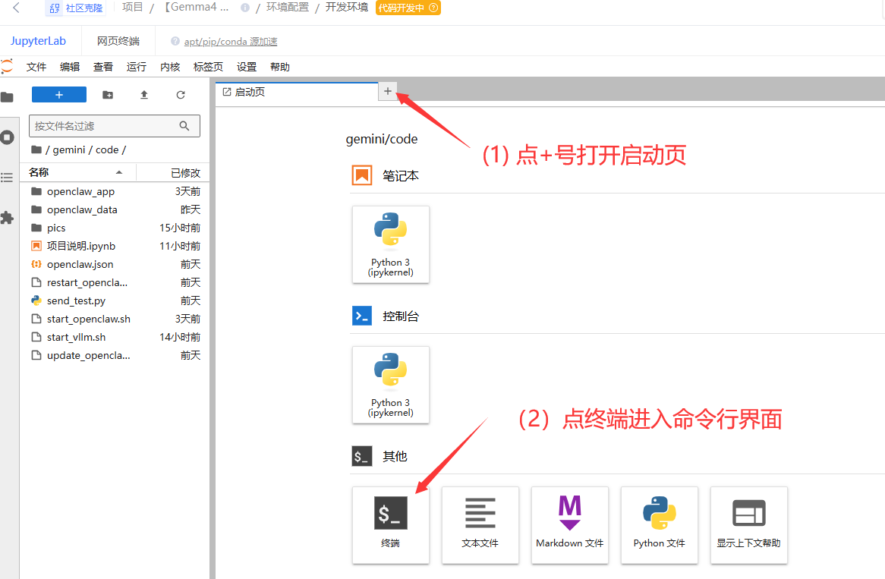Click the info icon beside Gemma4 breadcrumb

[245, 8]
